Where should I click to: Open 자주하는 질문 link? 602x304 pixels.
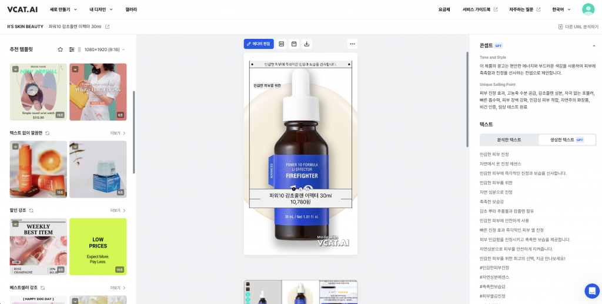tap(524, 9)
